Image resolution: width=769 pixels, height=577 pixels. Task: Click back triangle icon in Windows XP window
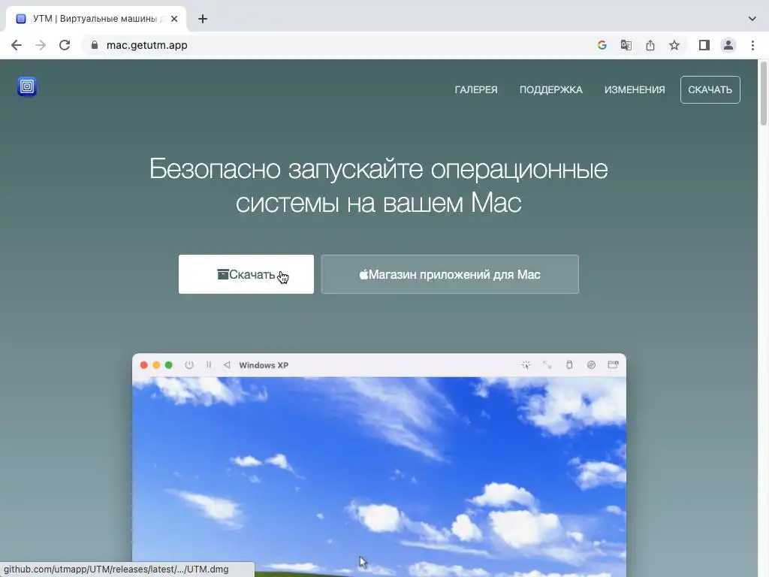227,365
